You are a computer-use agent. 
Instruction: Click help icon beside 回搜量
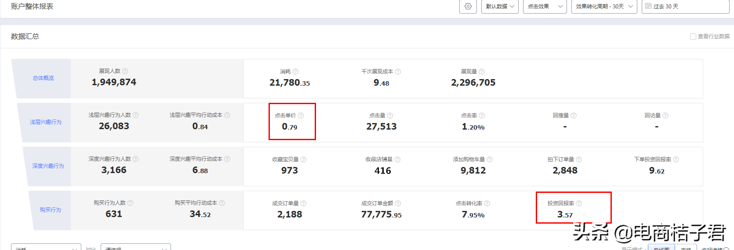[574, 116]
